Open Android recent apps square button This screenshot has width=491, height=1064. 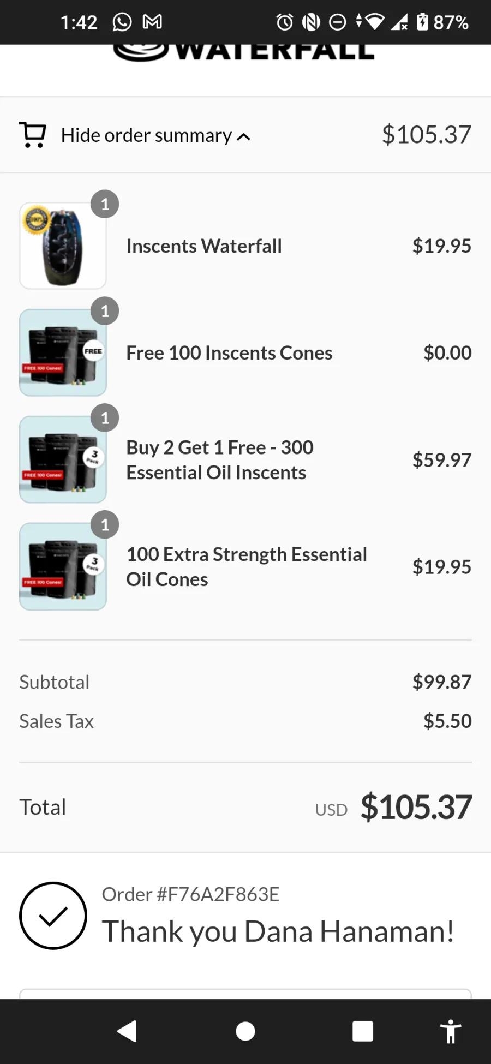[363, 1031]
